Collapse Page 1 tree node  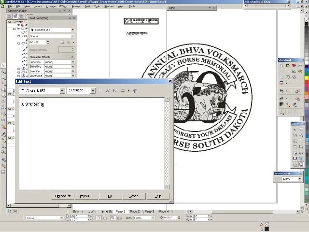[10, 21]
